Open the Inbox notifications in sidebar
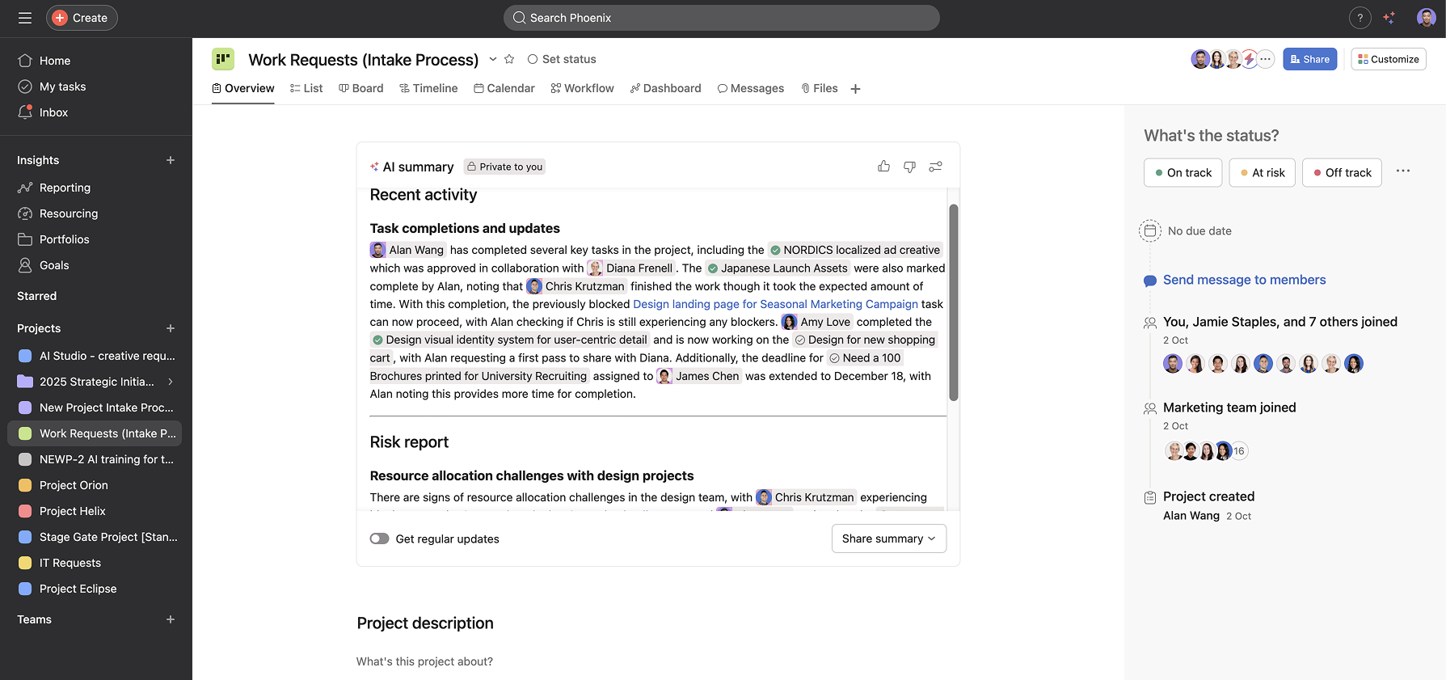1446x680 pixels. click(x=53, y=112)
